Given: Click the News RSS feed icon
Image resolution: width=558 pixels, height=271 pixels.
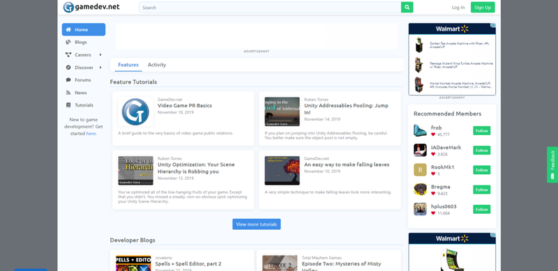Looking at the screenshot, I should coord(68,93).
